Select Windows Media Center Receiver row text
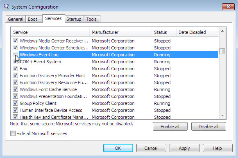Screen dimensions: 238x158 [54, 41]
